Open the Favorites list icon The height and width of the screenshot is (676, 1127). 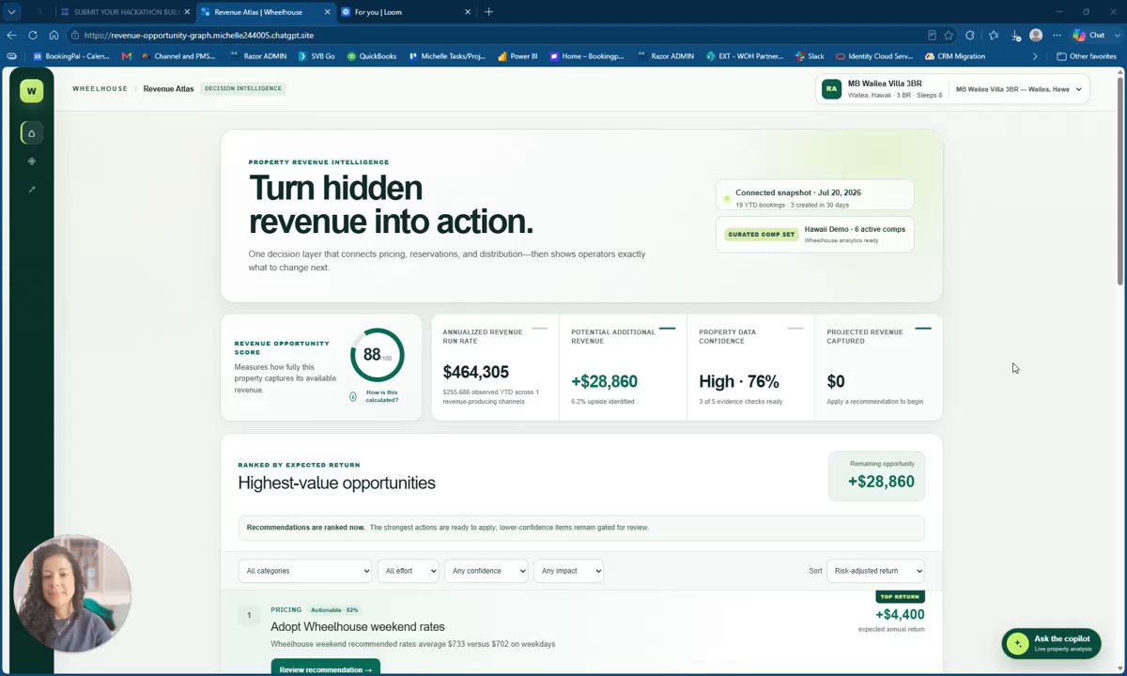click(994, 36)
